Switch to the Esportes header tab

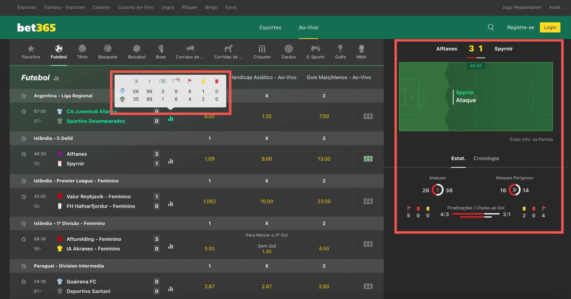[x=270, y=28]
